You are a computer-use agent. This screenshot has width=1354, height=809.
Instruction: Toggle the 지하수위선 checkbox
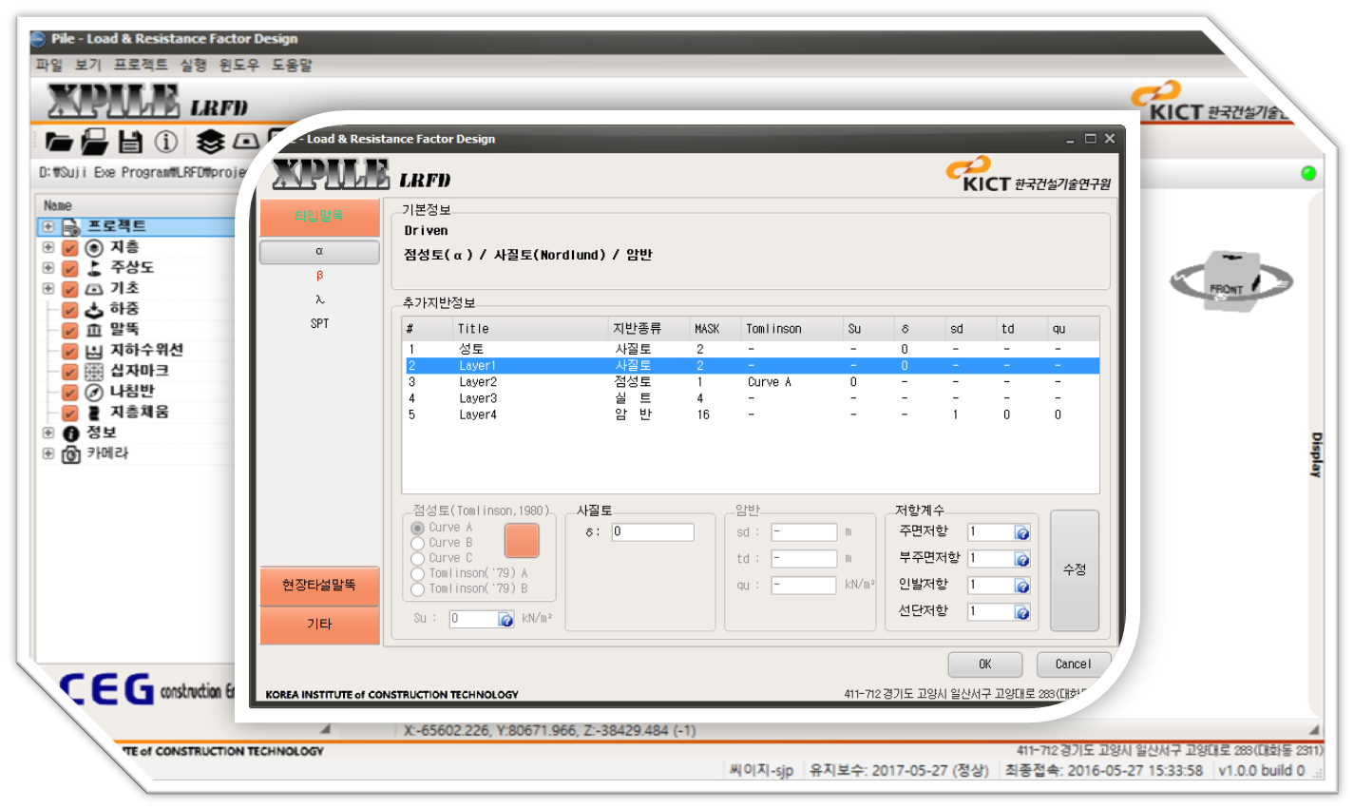pyautogui.click(x=69, y=351)
